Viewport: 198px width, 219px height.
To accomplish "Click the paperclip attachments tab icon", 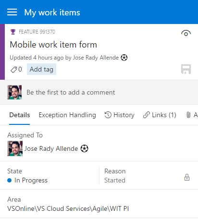I will pos(188,115).
